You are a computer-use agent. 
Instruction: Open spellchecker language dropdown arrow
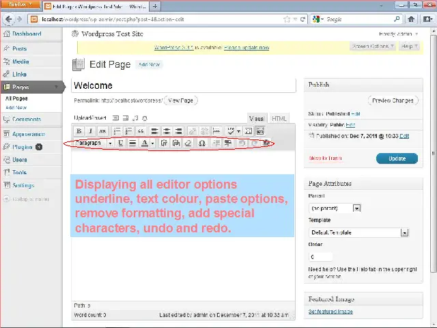(238, 131)
